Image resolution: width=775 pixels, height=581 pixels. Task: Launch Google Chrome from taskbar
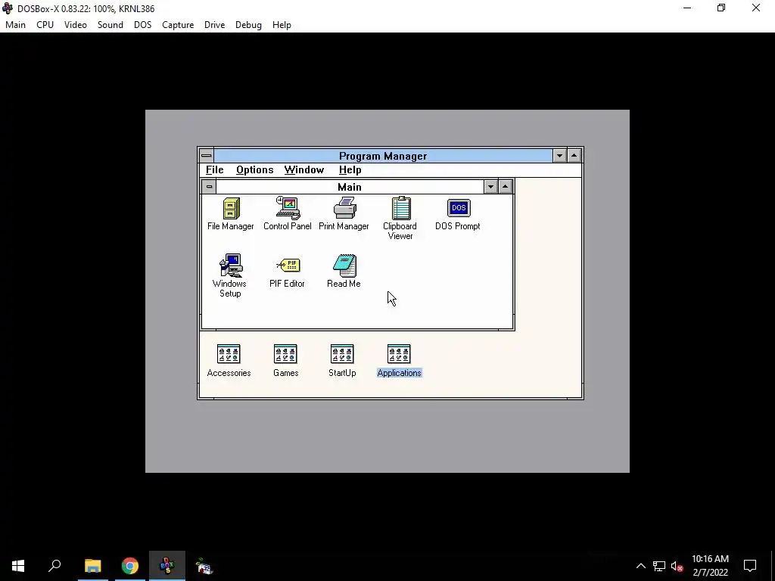[x=130, y=566]
